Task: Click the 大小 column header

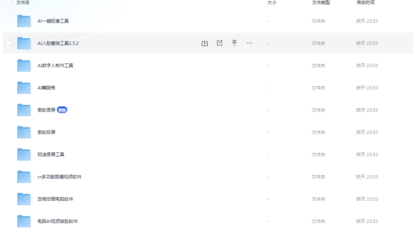Action: pos(272,3)
